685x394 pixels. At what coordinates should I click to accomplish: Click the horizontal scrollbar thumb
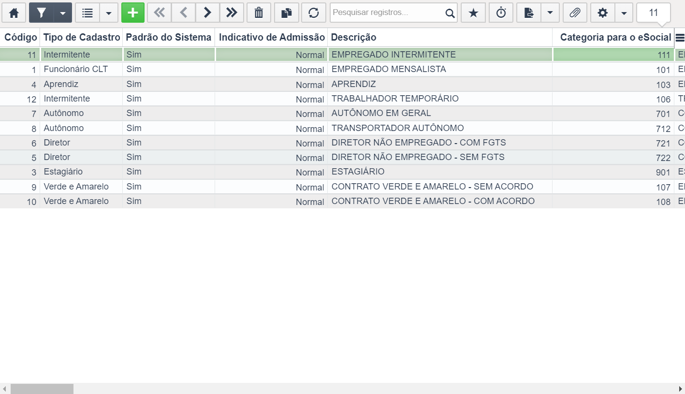pos(42,389)
